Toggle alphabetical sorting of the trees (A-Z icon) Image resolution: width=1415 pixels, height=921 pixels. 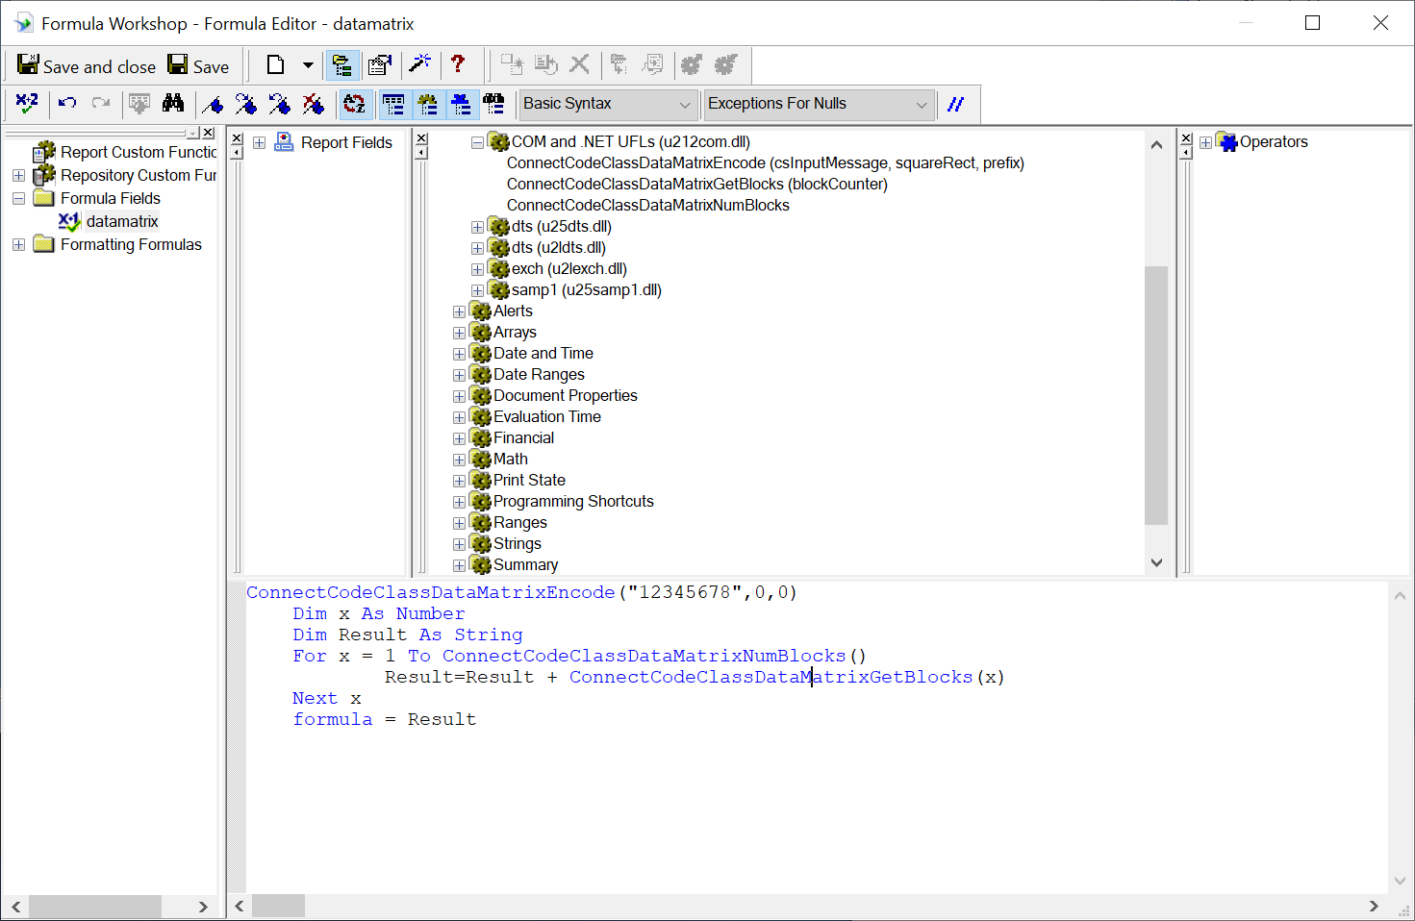pos(355,104)
